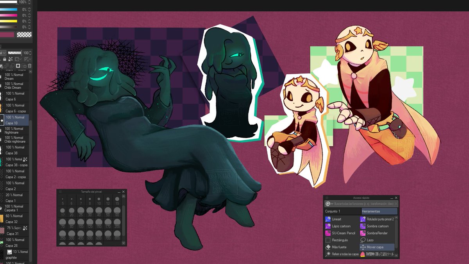Select the Lápiz cartoon tool
469x264 pixels.
(341, 226)
